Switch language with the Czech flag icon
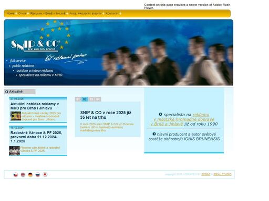 coord(16,174)
